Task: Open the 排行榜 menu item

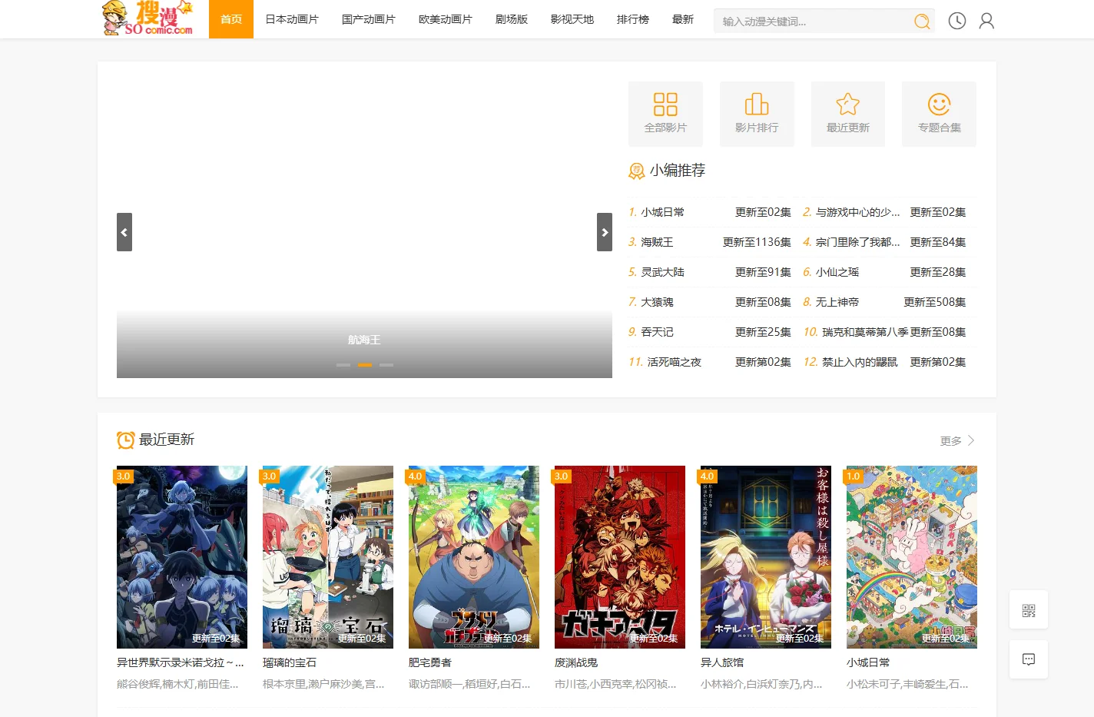Action: tap(633, 19)
